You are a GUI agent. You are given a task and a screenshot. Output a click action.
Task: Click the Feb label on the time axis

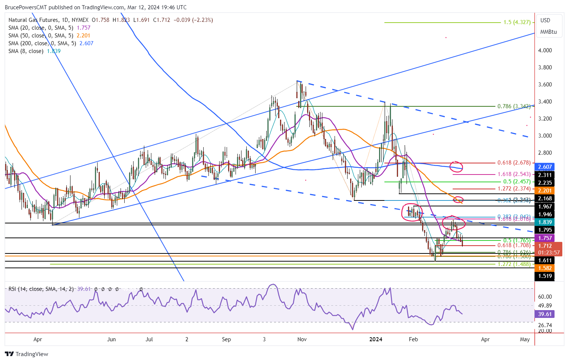(x=413, y=339)
